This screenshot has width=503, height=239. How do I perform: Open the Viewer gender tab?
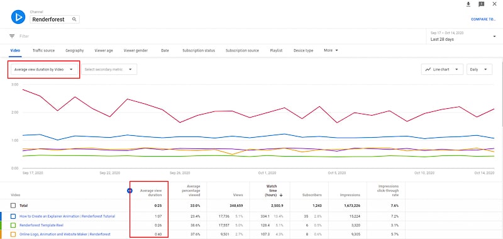pyautogui.click(x=136, y=50)
